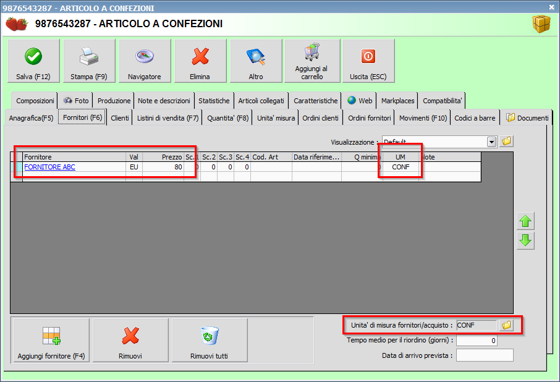Image resolution: width=560 pixels, height=382 pixels.
Task: Click the Unita' di misura fornitori/acquisto field
Action: pos(477,325)
